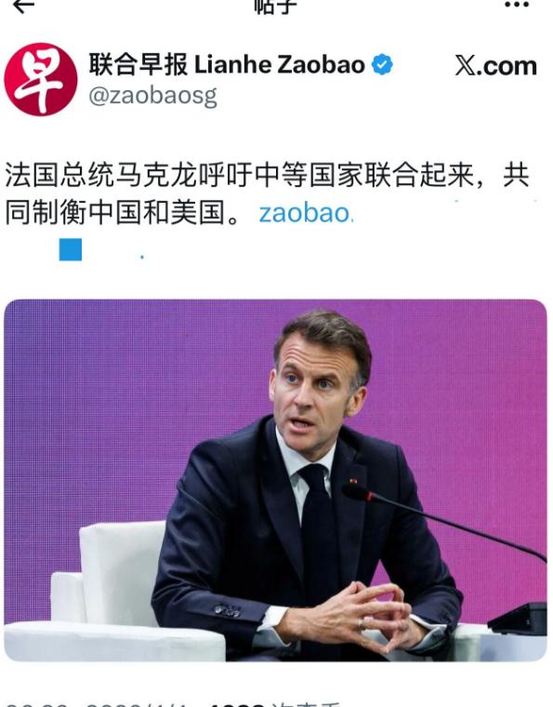Image resolution: width=553 pixels, height=707 pixels.
Task: Open the @zaobaosg handle
Action: click(153, 96)
